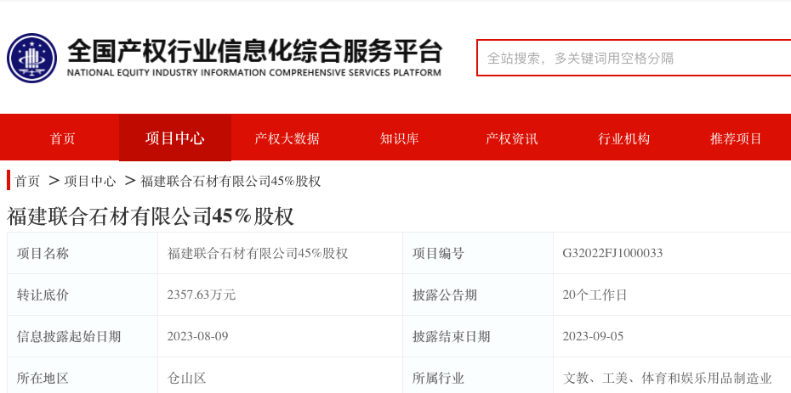Click the 项目中心 breadcrumb link

point(90,181)
